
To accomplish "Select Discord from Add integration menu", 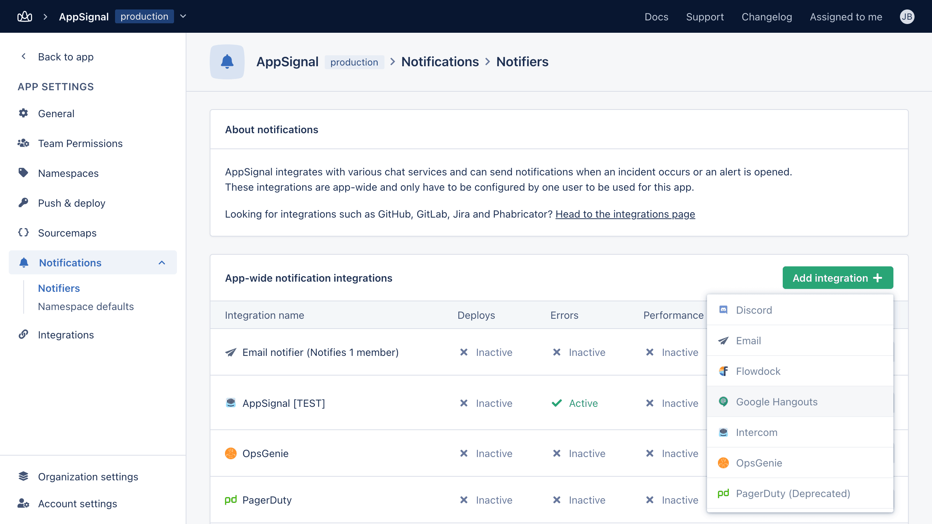I will [x=800, y=310].
